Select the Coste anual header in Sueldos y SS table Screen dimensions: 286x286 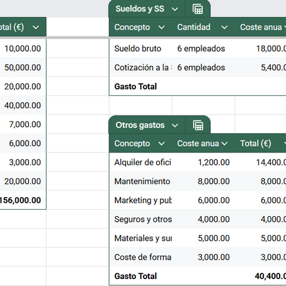pyautogui.click(x=261, y=27)
